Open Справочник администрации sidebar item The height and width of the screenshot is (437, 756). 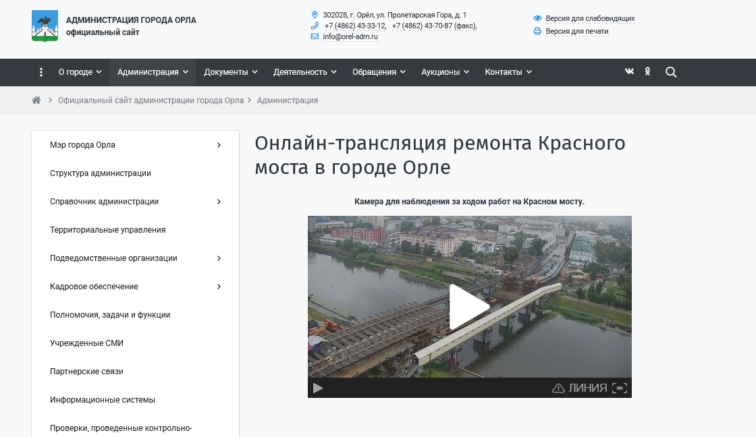(x=104, y=202)
